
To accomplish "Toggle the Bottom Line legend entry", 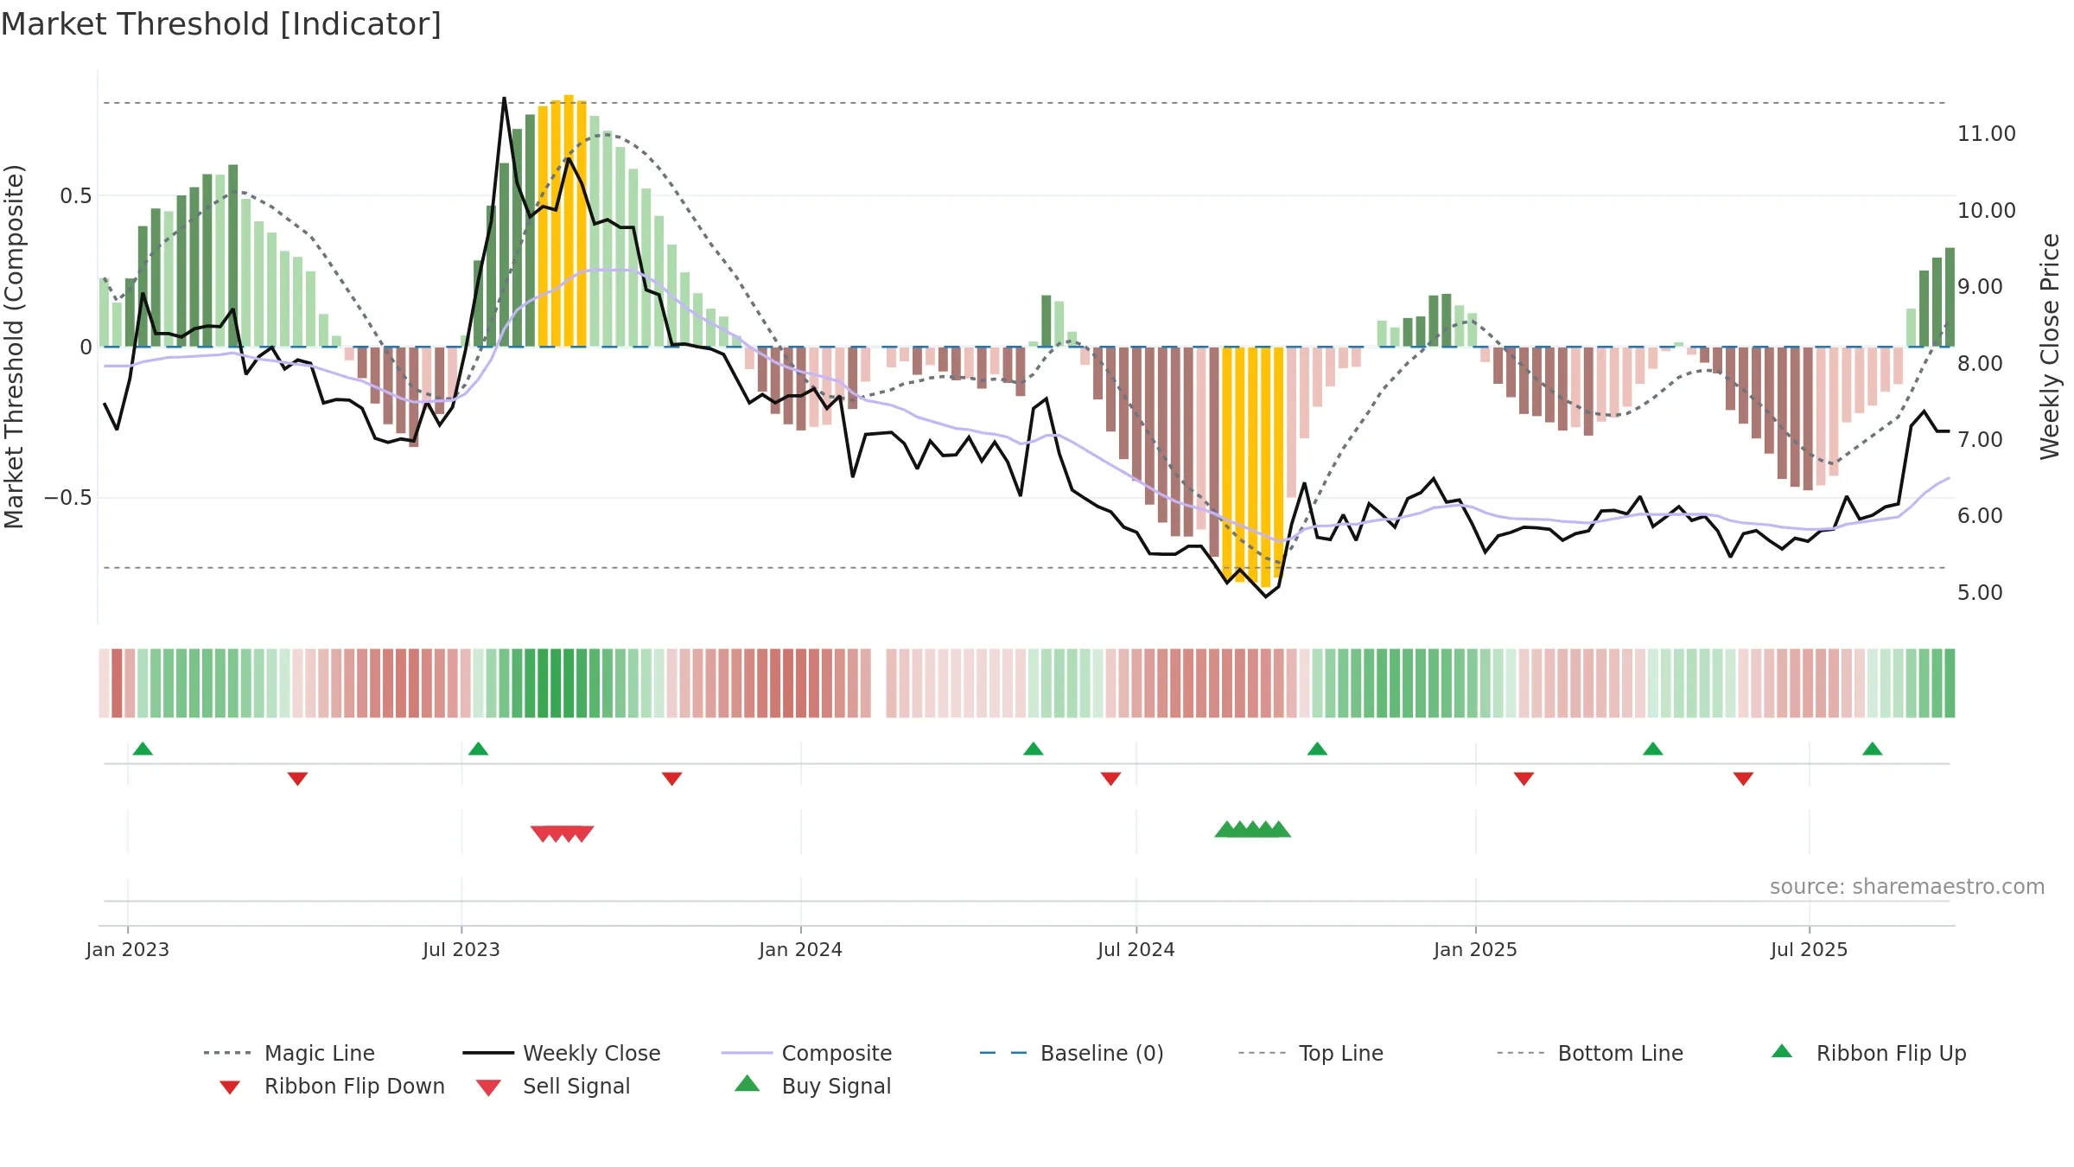I will 1590,1053.
